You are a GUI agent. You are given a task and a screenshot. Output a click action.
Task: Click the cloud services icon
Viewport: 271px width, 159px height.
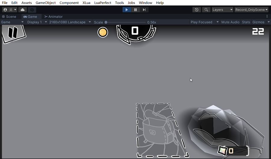click(23, 10)
